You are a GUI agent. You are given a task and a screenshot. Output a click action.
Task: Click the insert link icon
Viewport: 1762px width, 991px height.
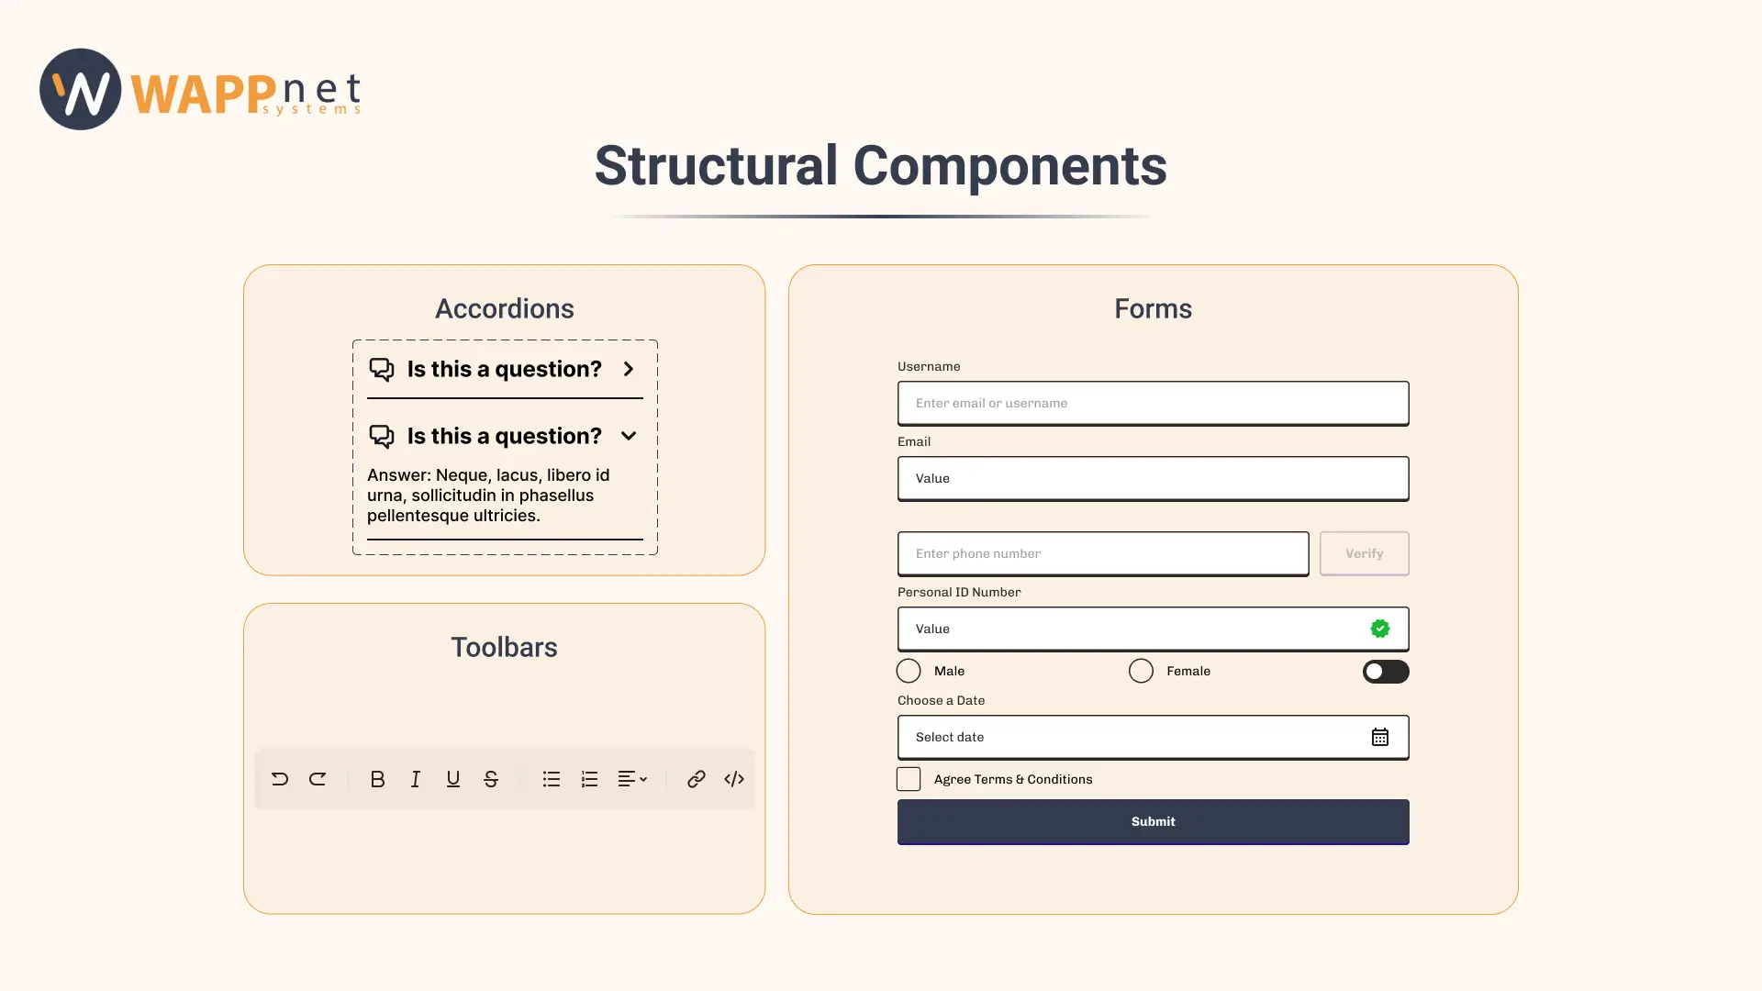[x=696, y=779]
